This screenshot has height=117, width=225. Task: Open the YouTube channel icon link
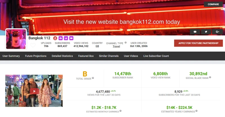point(195,32)
